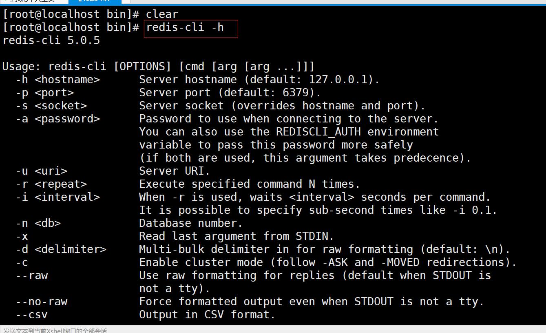Click the -p <port> option

coord(45,93)
